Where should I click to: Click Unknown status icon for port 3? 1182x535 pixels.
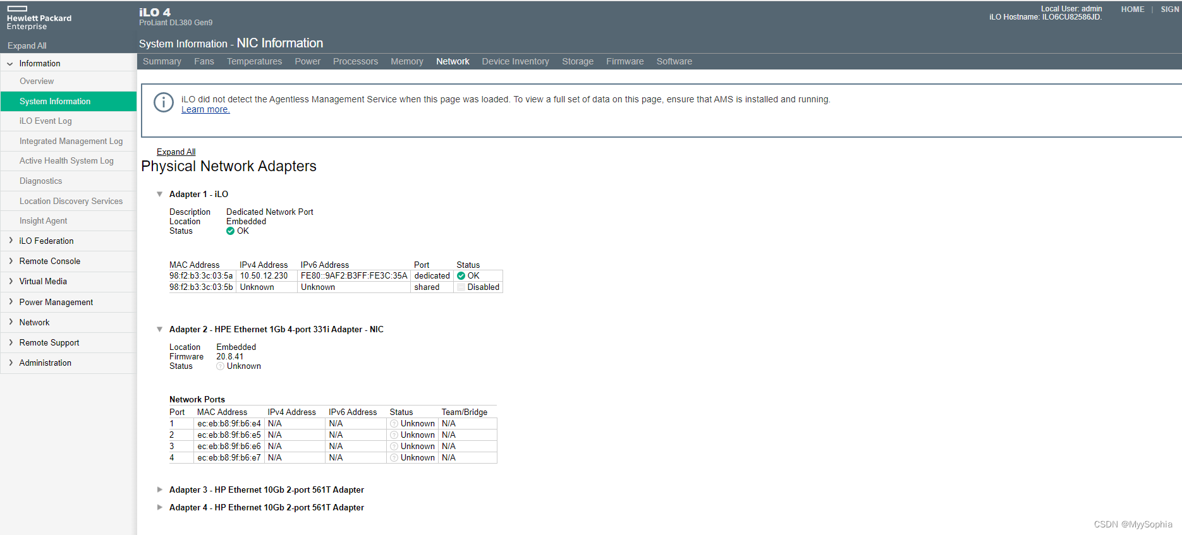click(394, 447)
